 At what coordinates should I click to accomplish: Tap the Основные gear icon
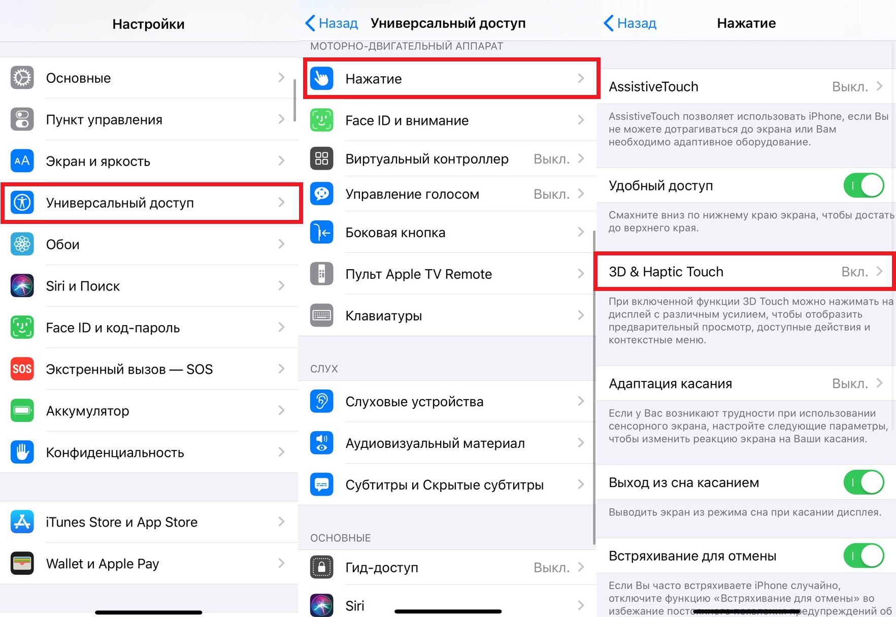[22, 78]
